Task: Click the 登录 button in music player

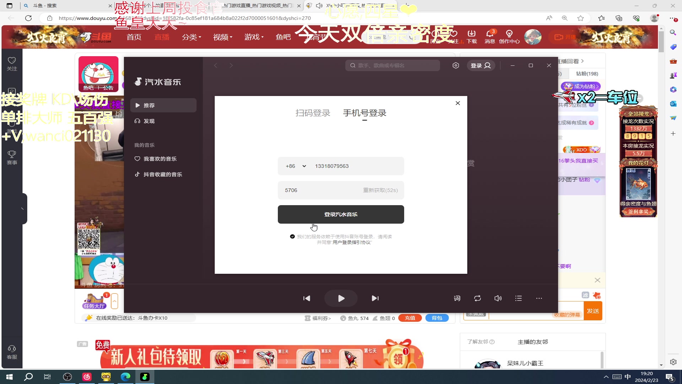Action: tap(481, 65)
